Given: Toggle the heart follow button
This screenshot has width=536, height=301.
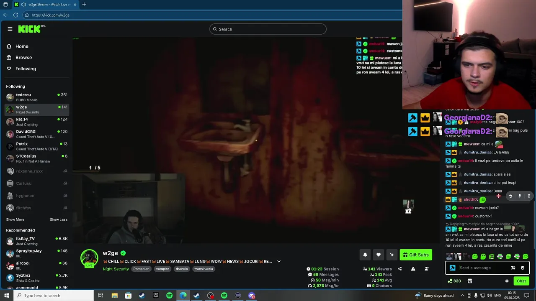Looking at the screenshot, I should point(379,255).
